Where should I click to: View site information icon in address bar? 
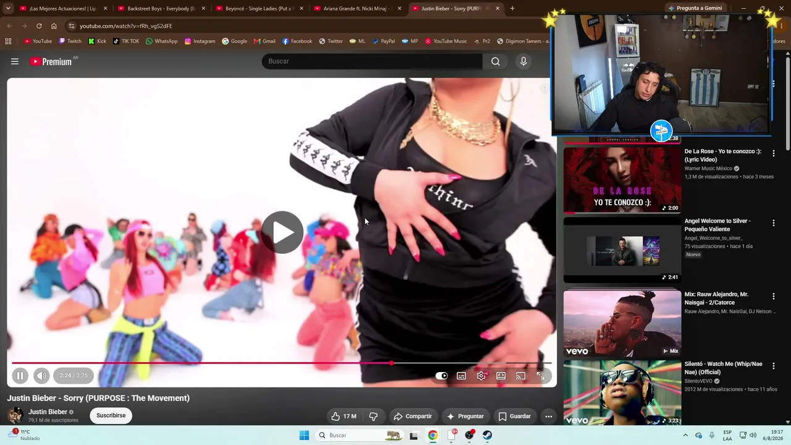[72, 26]
